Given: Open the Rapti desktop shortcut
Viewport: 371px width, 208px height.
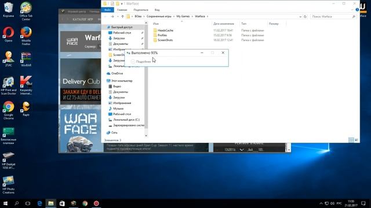Looking at the screenshot, I should click(26, 109).
